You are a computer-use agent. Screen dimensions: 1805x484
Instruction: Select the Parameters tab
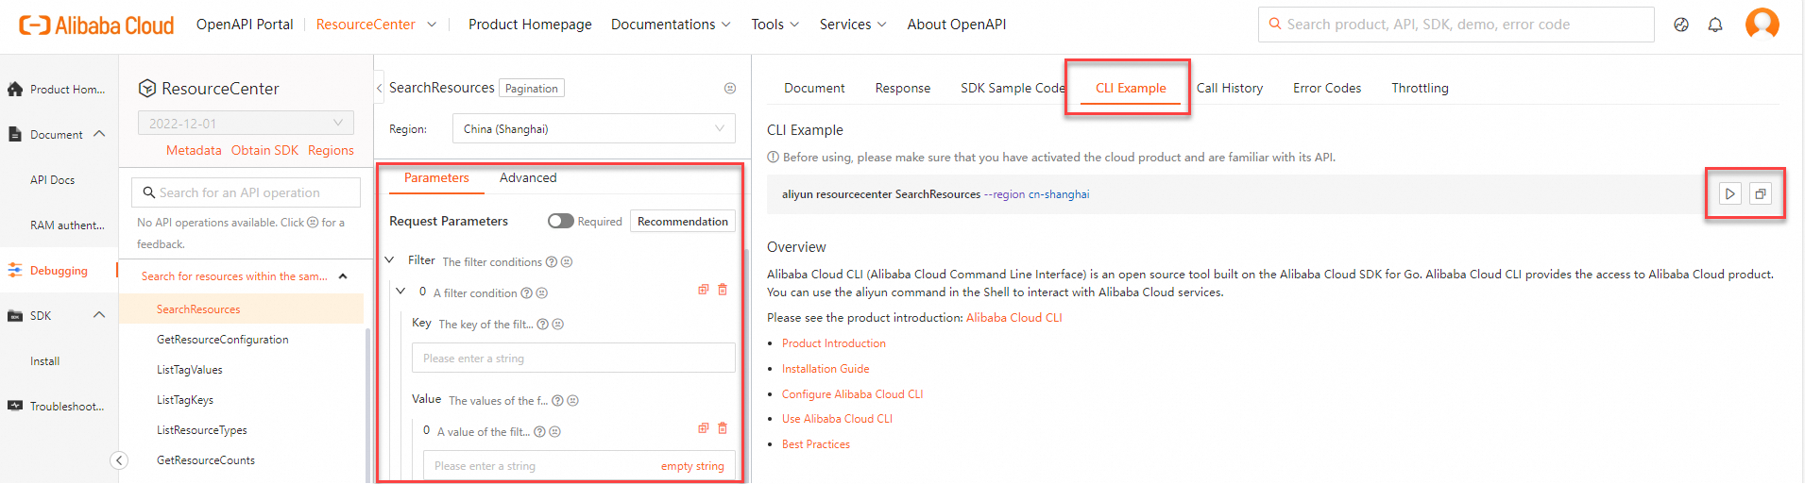[436, 177]
